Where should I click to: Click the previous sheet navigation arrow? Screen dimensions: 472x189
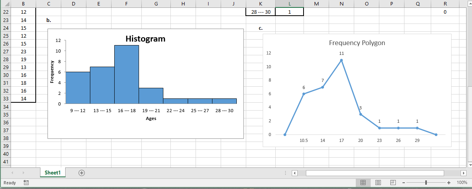tap(12, 173)
